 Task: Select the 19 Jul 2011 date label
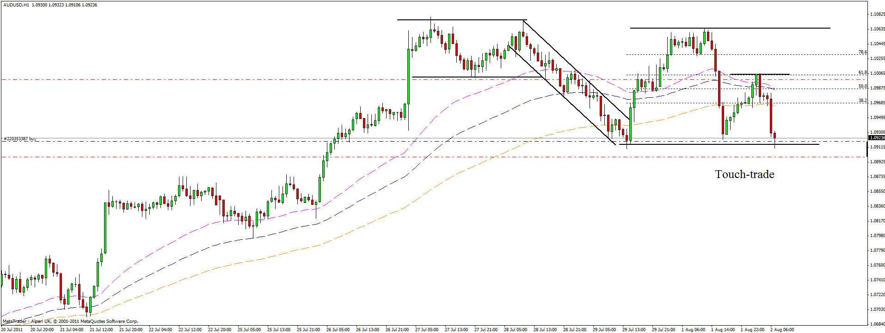12,329
